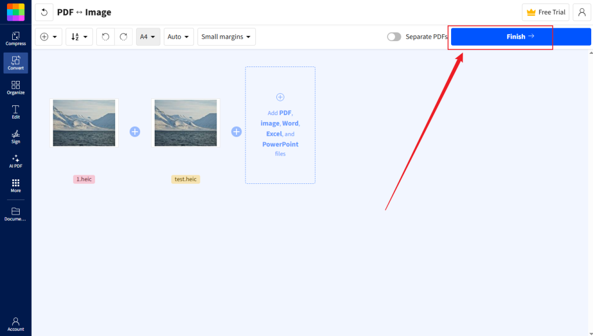The height and width of the screenshot is (336, 593).
Task: Open the sort order dropdown
Action: point(79,36)
